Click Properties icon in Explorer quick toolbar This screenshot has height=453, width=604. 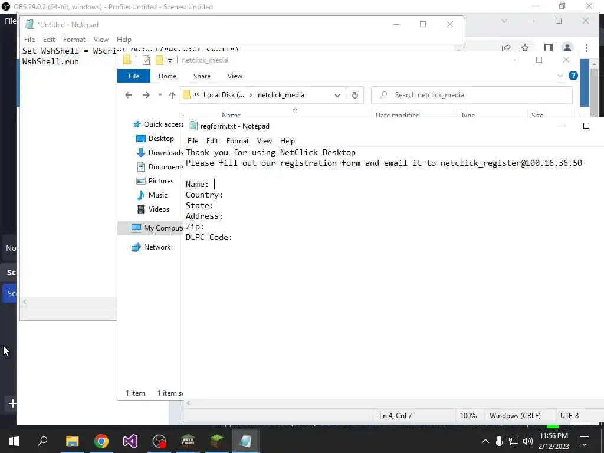[146, 60]
